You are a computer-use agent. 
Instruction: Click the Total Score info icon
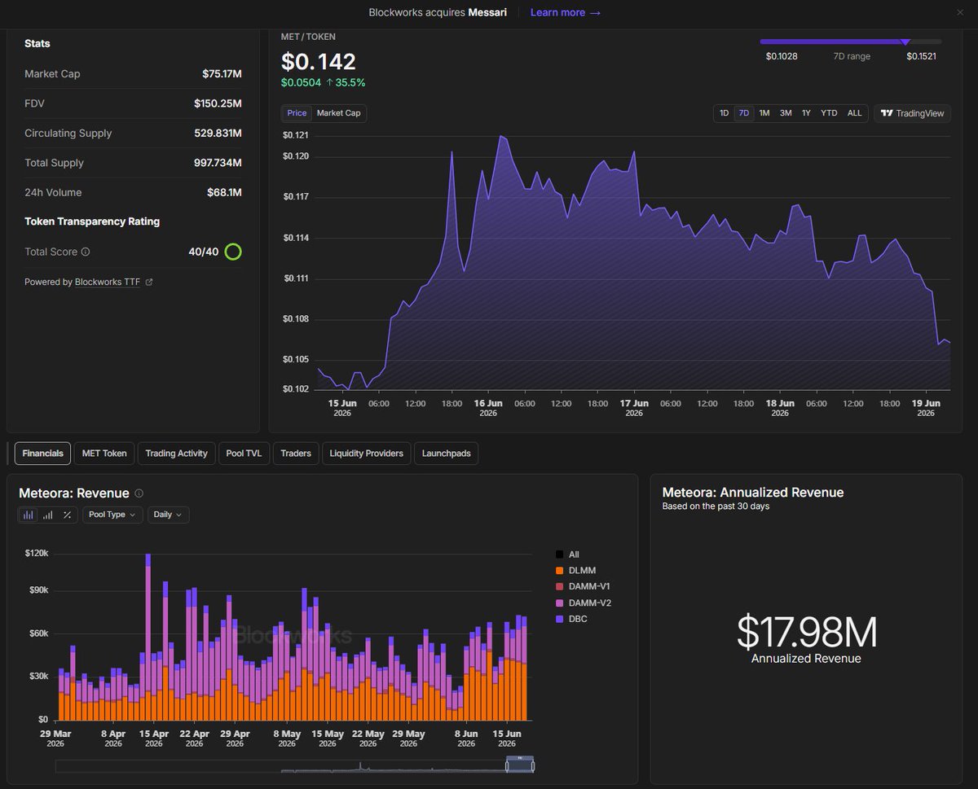86,252
